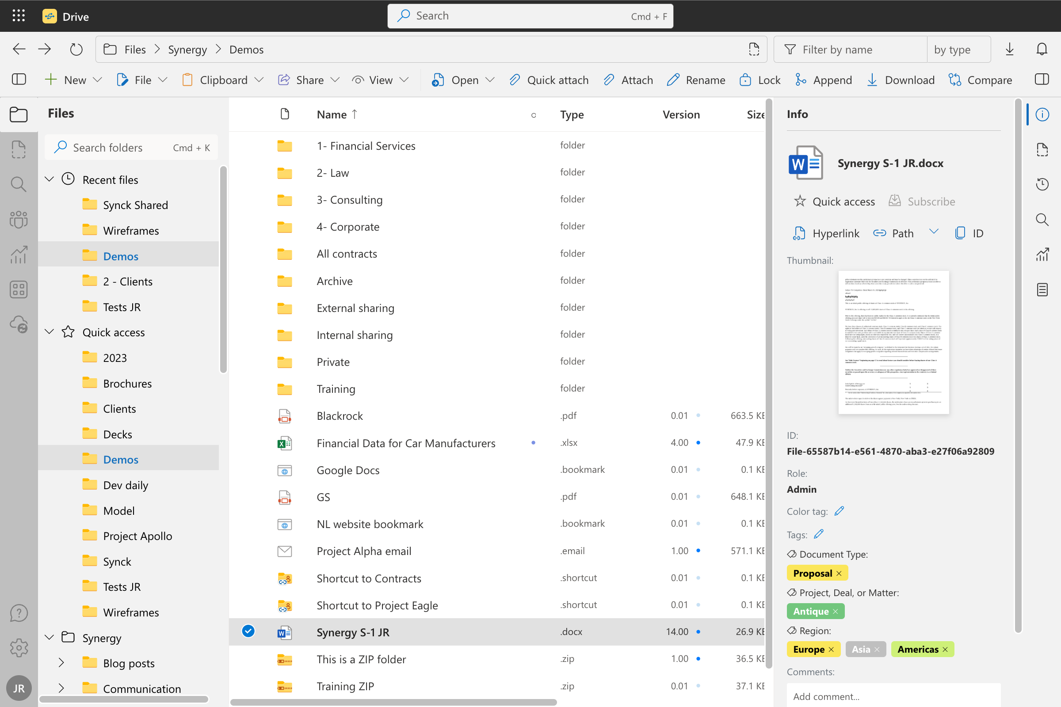This screenshot has height=707, width=1061.
Task: Expand the Blog posts folder
Action: point(61,662)
